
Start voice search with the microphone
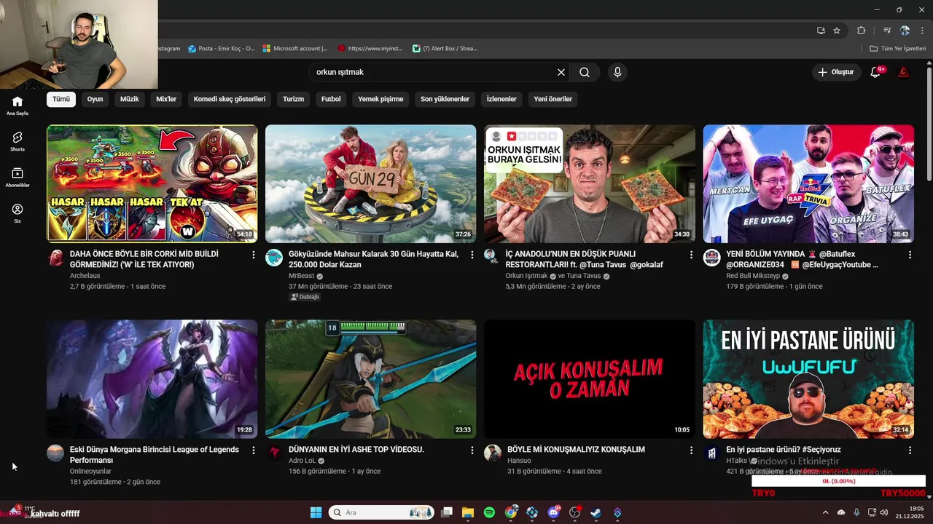click(x=617, y=72)
